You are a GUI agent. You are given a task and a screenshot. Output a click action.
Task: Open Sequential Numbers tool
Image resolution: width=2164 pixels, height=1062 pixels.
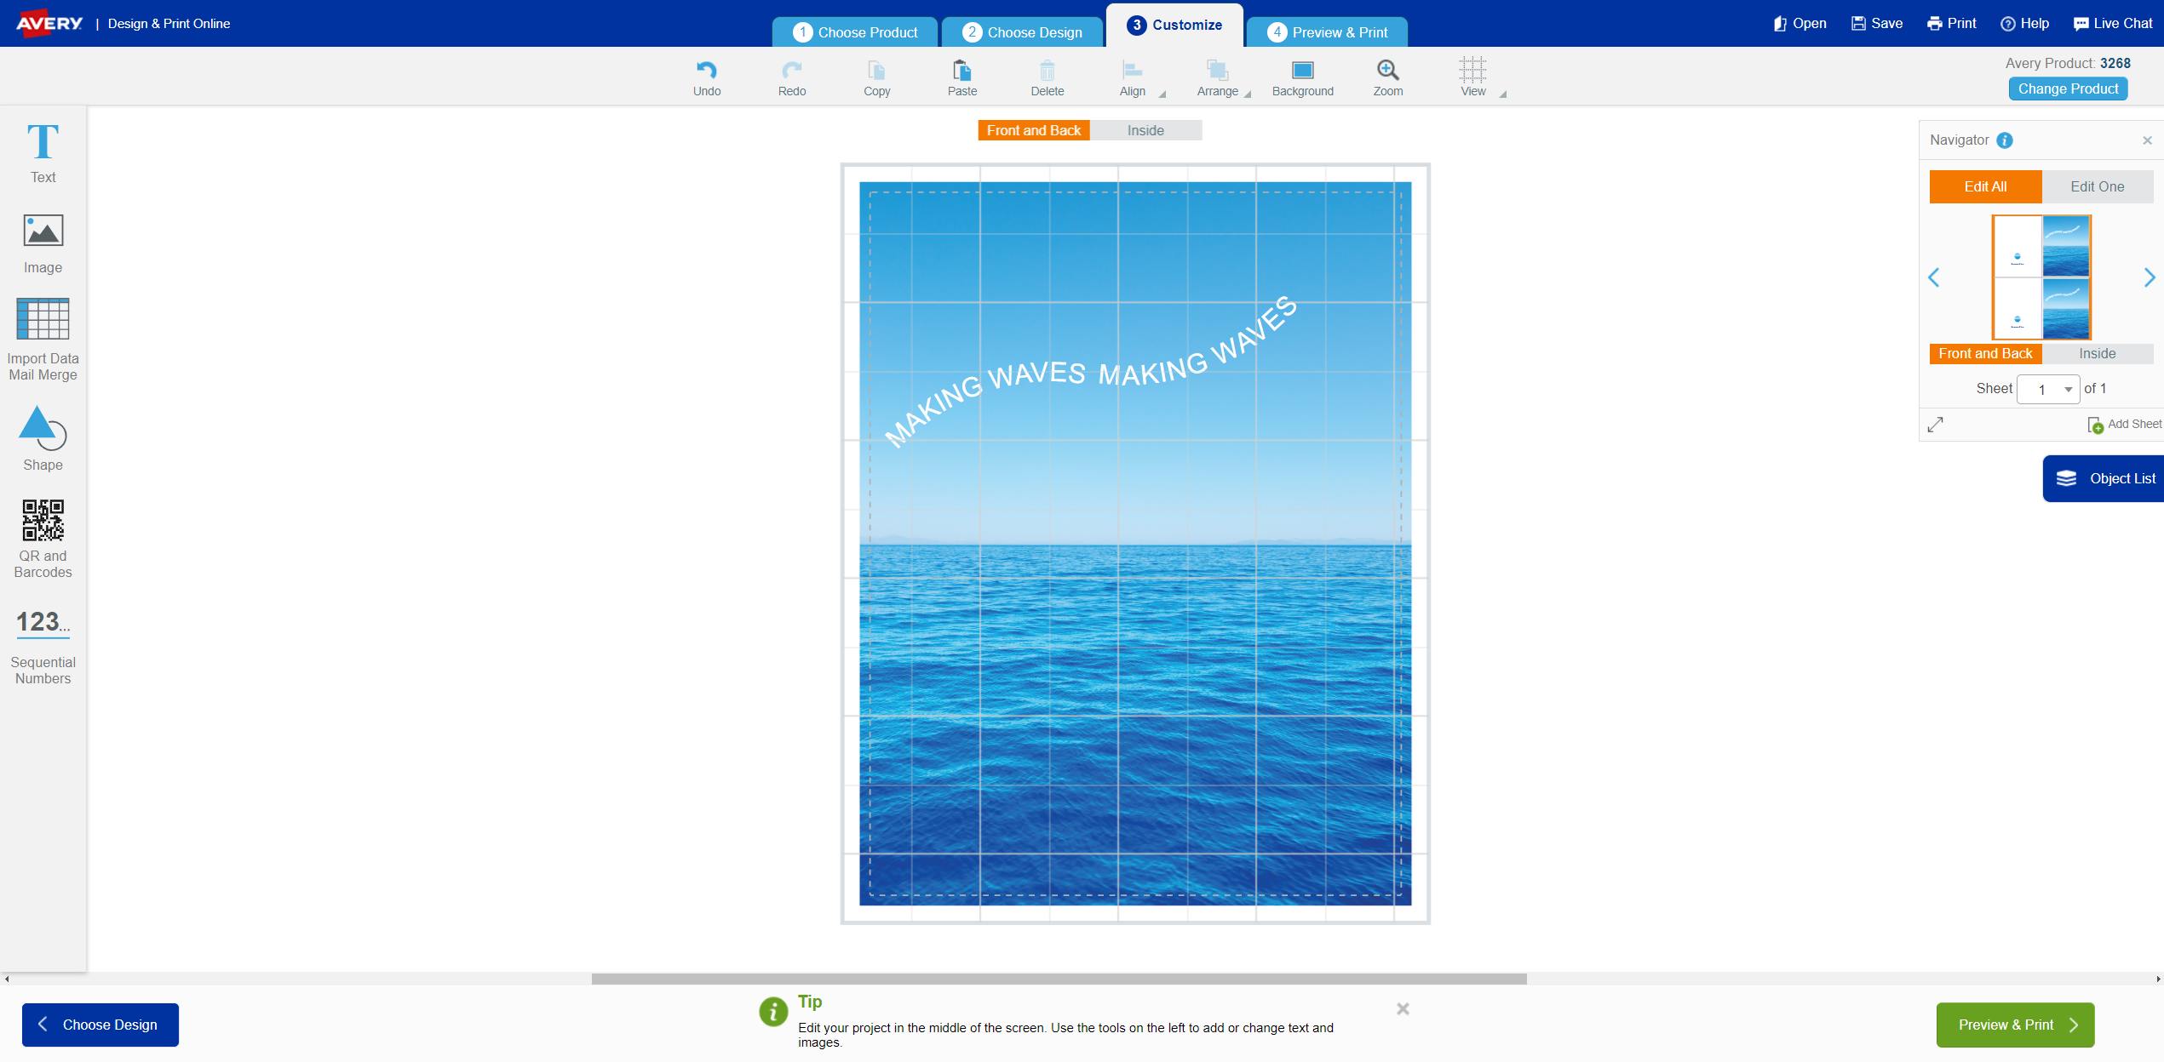point(43,647)
